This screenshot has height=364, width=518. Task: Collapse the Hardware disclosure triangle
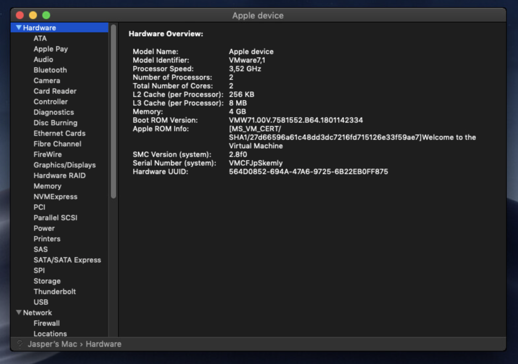[x=19, y=28]
